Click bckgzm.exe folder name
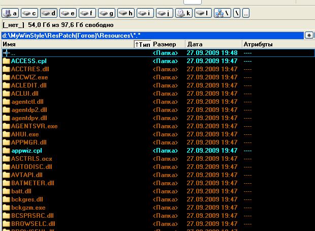The width and height of the screenshot is (315, 231). (28, 208)
